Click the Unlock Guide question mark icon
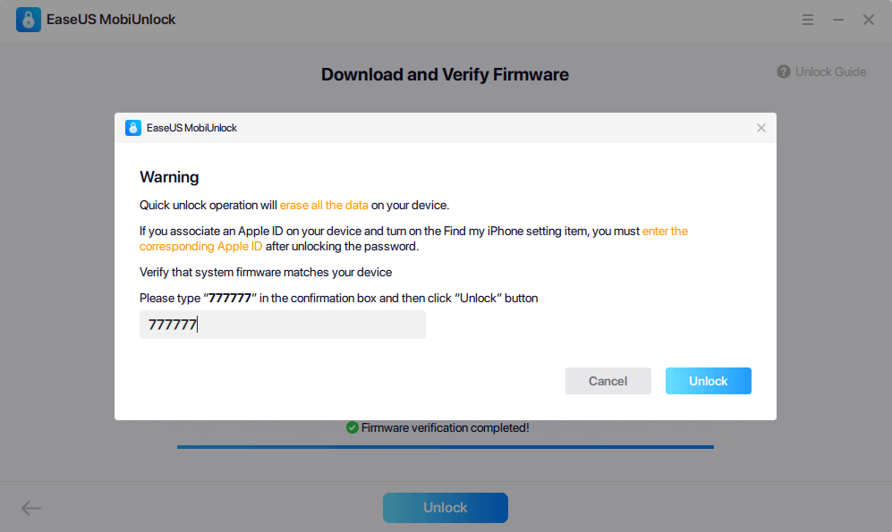Image resolution: width=892 pixels, height=532 pixels. [784, 72]
